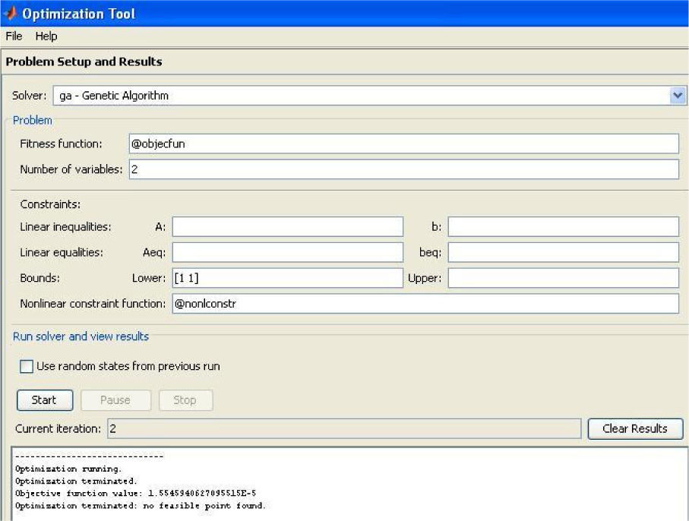The width and height of the screenshot is (689, 521).
Task: Click the linear inequalities b field
Action: pos(563,226)
